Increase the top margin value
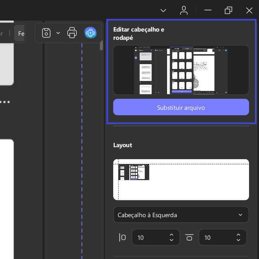259x259 pixels. pos(238,235)
